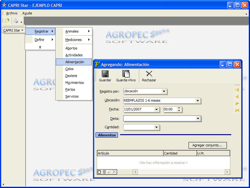The height and width of the screenshot is (188, 250).
Task: Open the CAPRI Star dropdown menu
Action: coord(13,30)
